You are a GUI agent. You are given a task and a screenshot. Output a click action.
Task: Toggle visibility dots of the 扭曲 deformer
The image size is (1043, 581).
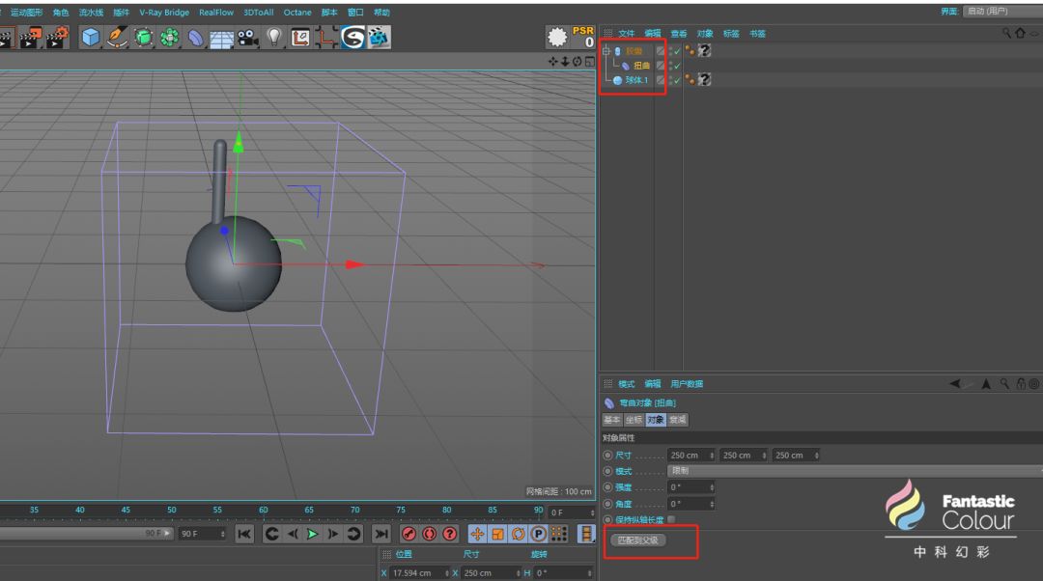(x=669, y=66)
